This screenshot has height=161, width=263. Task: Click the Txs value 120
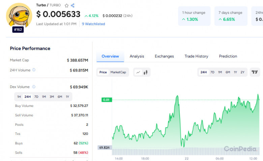85,134
